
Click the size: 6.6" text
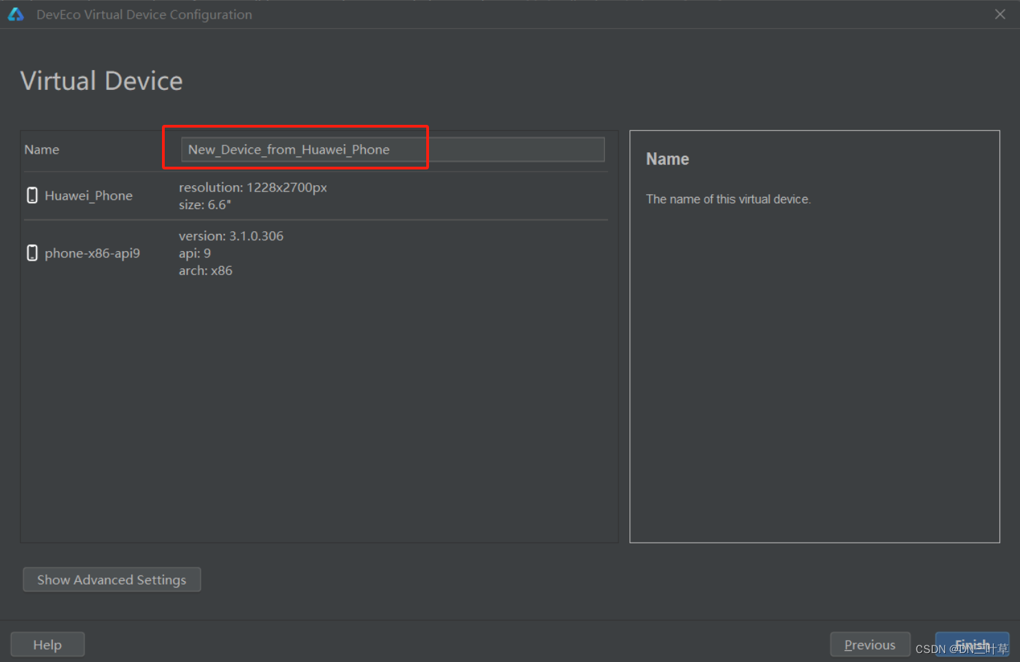click(x=205, y=204)
